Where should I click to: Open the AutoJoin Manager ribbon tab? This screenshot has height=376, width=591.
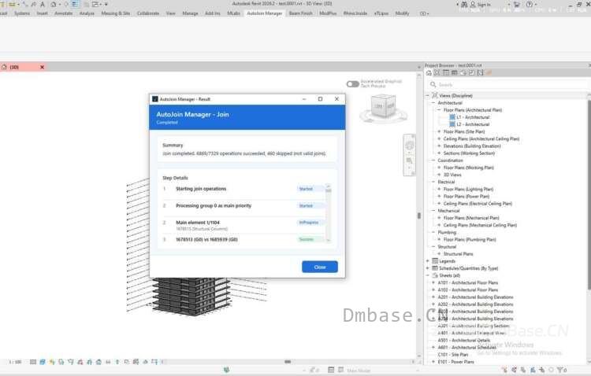click(264, 13)
